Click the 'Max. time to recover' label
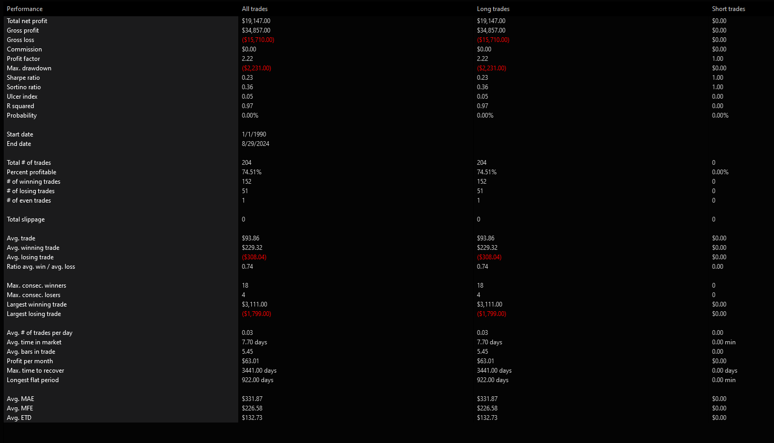Image resolution: width=774 pixels, height=443 pixels. pos(35,371)
